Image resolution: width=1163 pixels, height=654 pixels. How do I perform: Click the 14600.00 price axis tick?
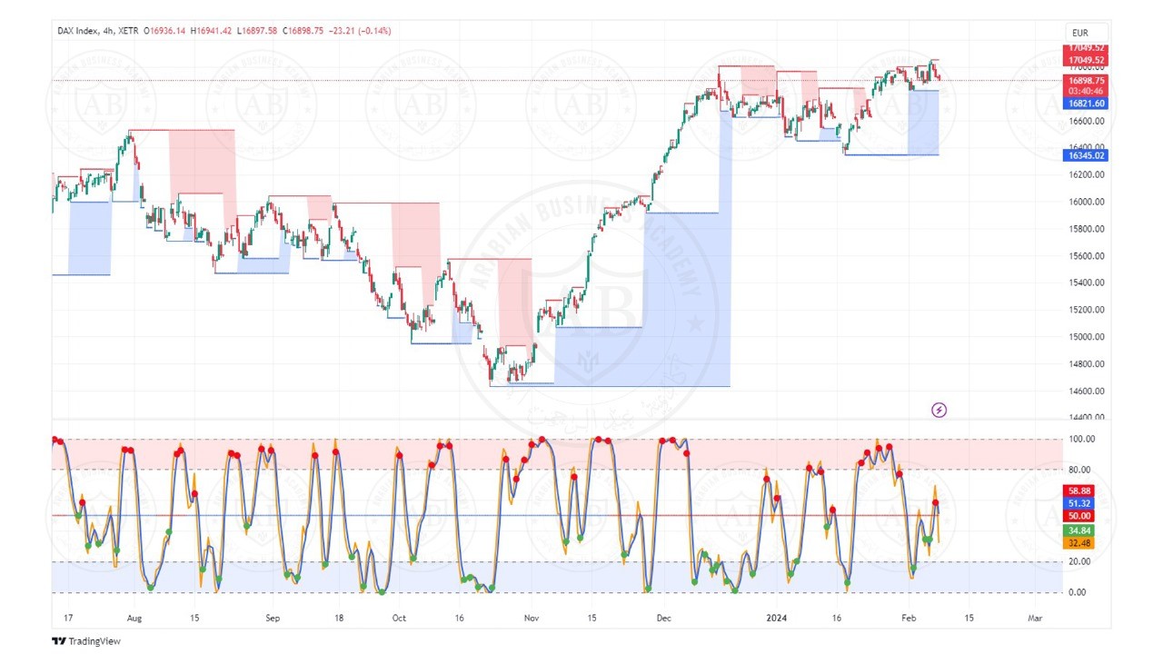pos(1087,391)
